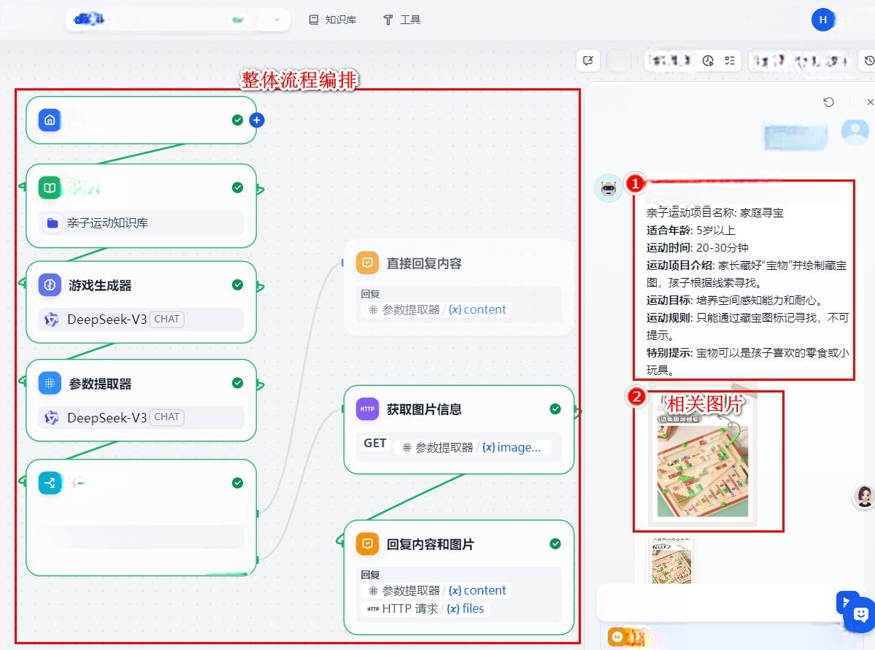The height and width of the screenshot is (650, 875).
Task: Open the checklist icon in the toolbar
Action: (729, 61)
